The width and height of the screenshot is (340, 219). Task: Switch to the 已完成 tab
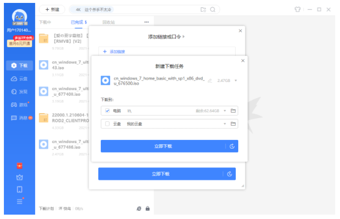click(x=78, y=22)
